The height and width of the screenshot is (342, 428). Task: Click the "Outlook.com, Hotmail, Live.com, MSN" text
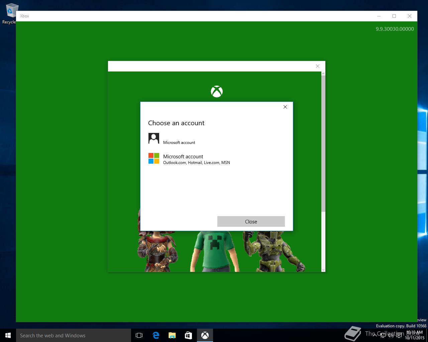197,163
